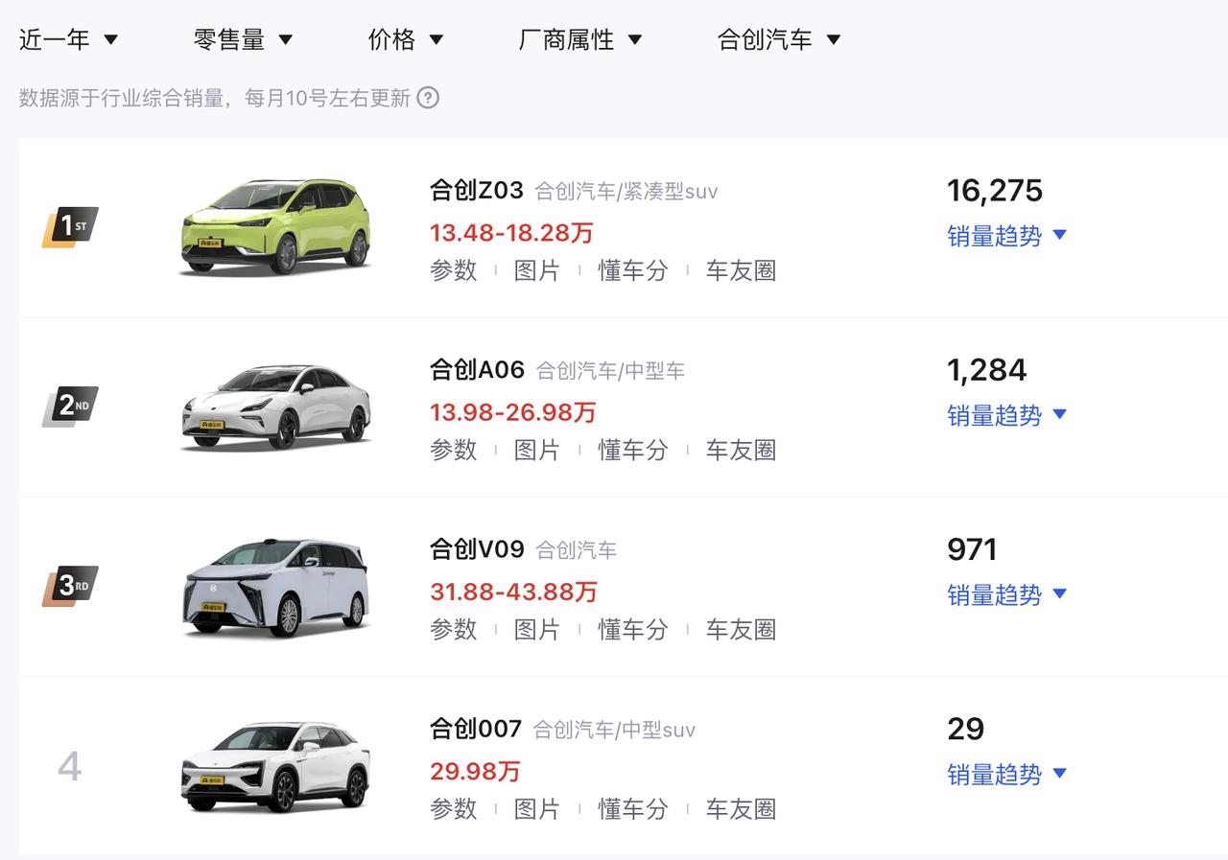Open 参数 link for 合创Z03
This screenshot has width=1228, height=860.
click(453, 270)
